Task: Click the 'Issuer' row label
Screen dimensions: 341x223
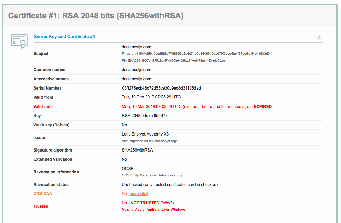Action: point(39,138)
